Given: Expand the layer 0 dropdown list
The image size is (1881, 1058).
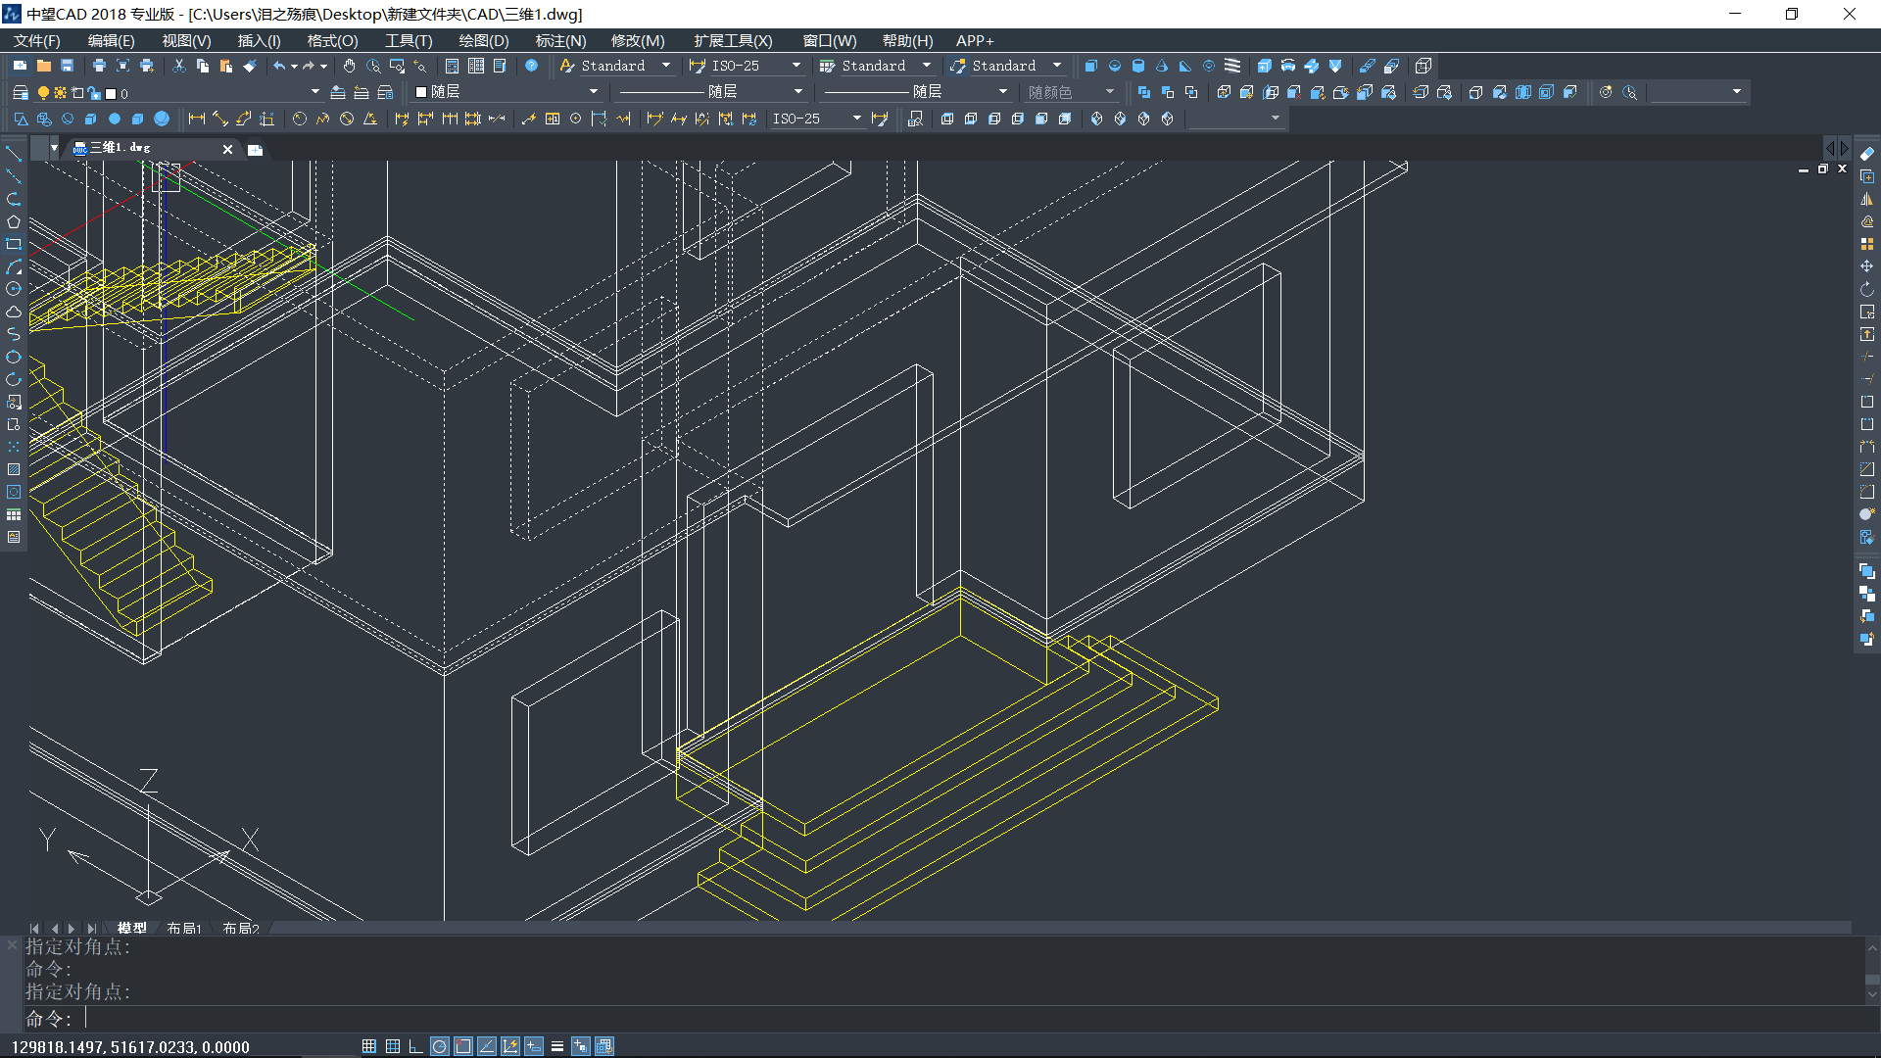Looking at the screenshot, I should coord(314,92).
